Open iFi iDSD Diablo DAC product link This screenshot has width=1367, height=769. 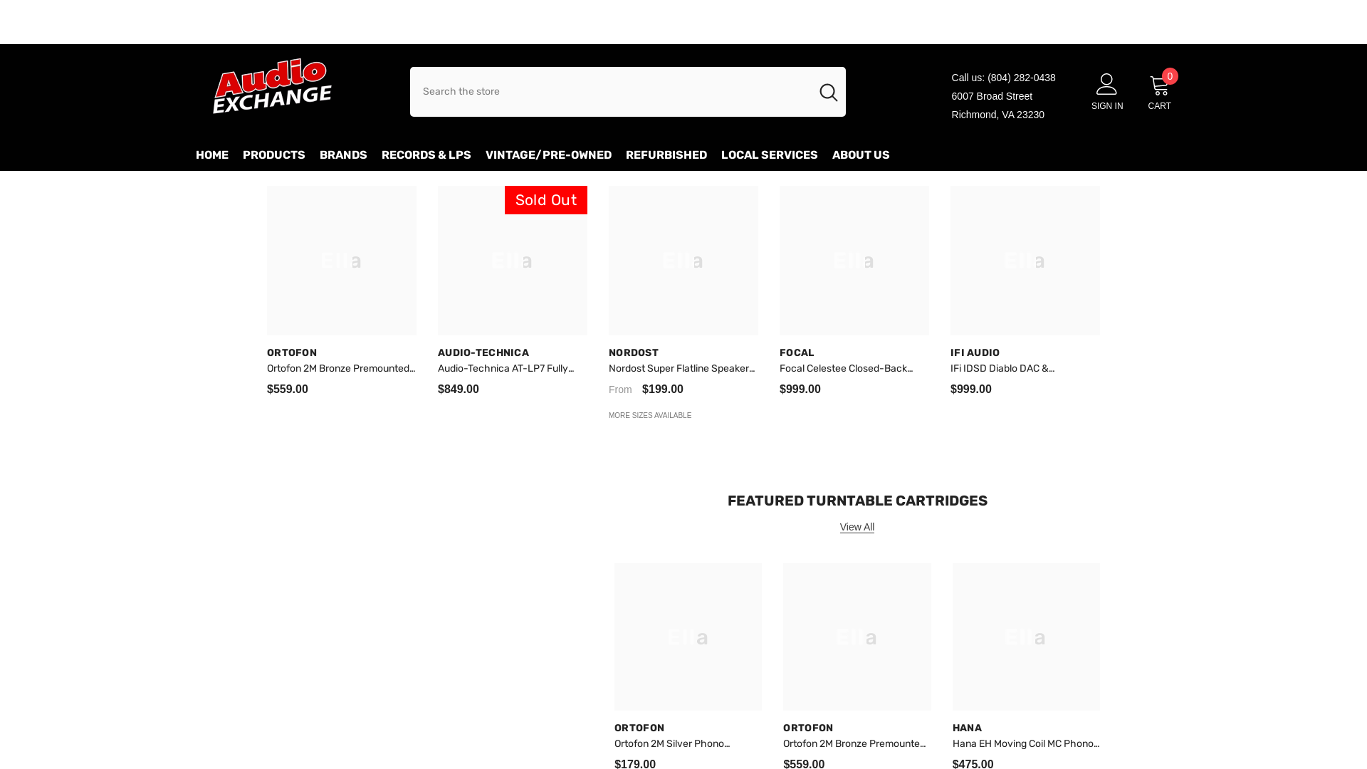tap(1002, 369)
